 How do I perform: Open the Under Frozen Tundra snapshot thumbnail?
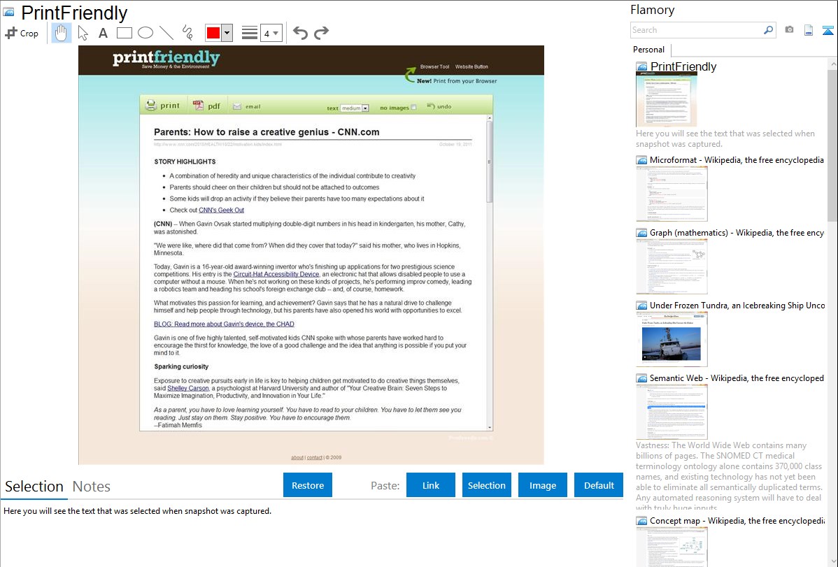pyautogui.click(x=672, y=339)
